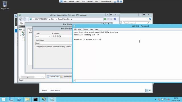This screenshot has height=102, width=182.
Task: Launch PowerShell from the taskbar
Action: pos(19,99)
